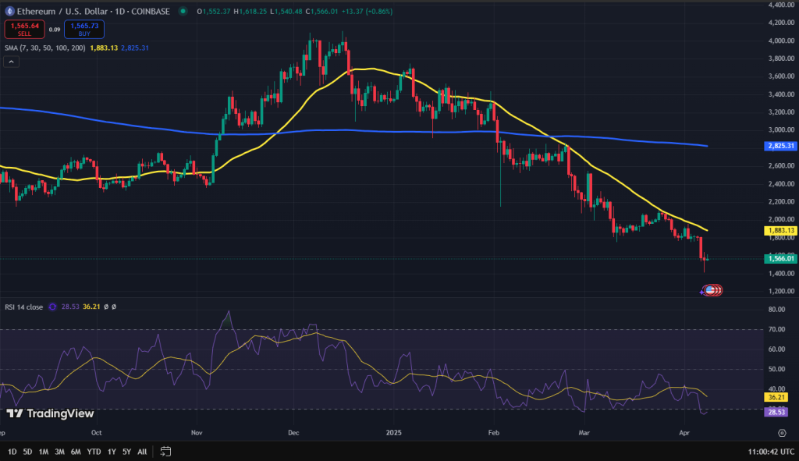Open the go-to-date calendar icon
Screen dimensions: 799x461
[165, 452]
